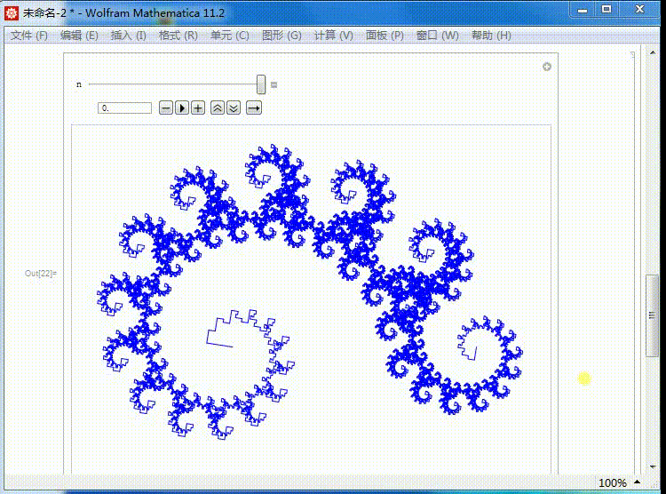Play the n animation

pyautogui.click(x=182, y=108)
